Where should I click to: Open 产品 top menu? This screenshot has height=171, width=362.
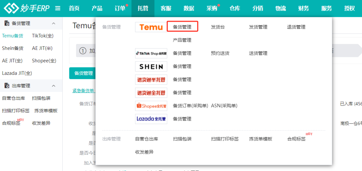click(97, 9)
